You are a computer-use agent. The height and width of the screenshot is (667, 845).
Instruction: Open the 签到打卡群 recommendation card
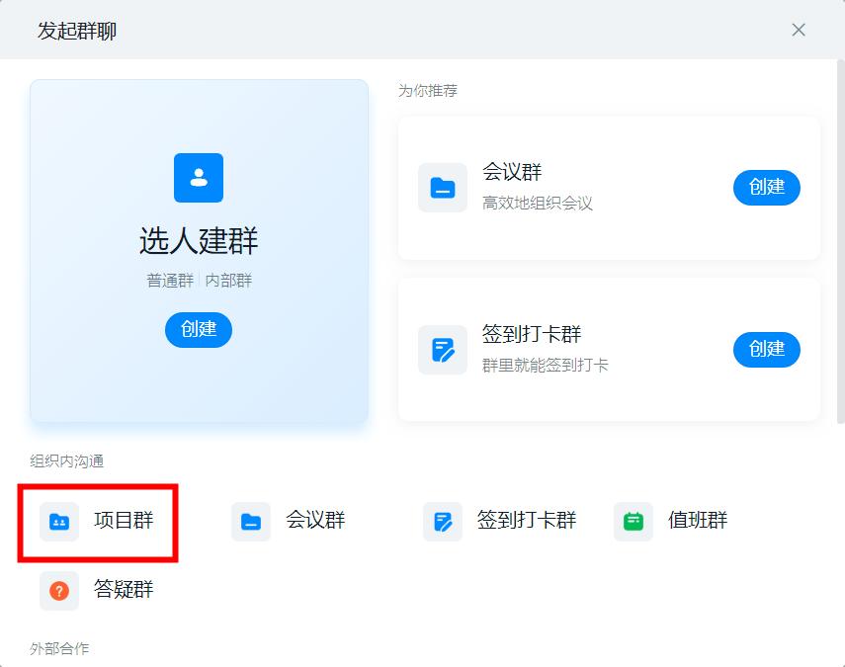(x=608, y=349)
